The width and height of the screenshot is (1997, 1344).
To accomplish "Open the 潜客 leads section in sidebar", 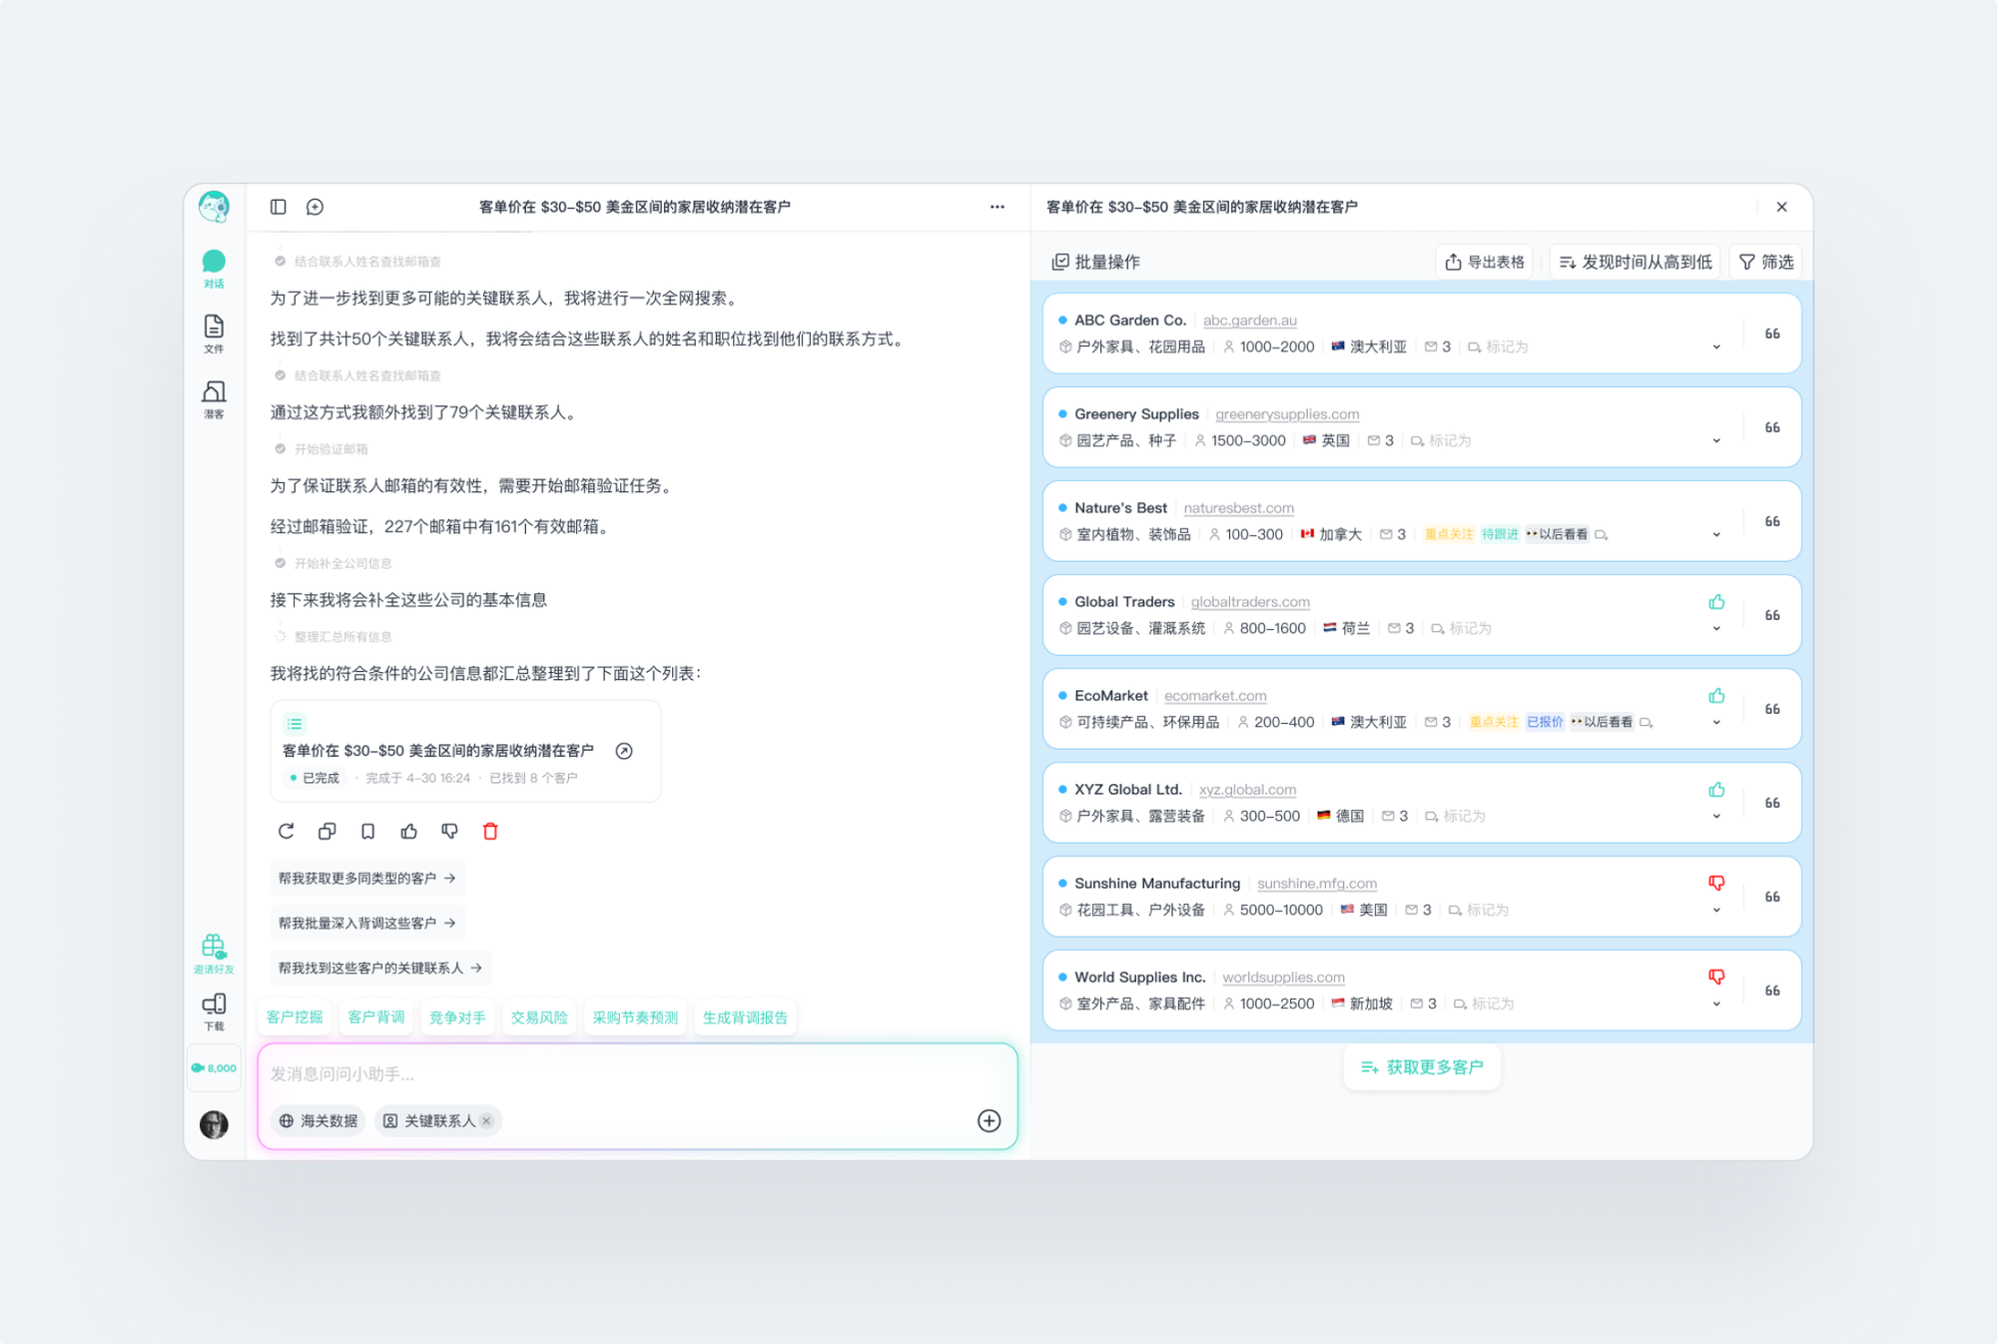I will coord(214,399).
